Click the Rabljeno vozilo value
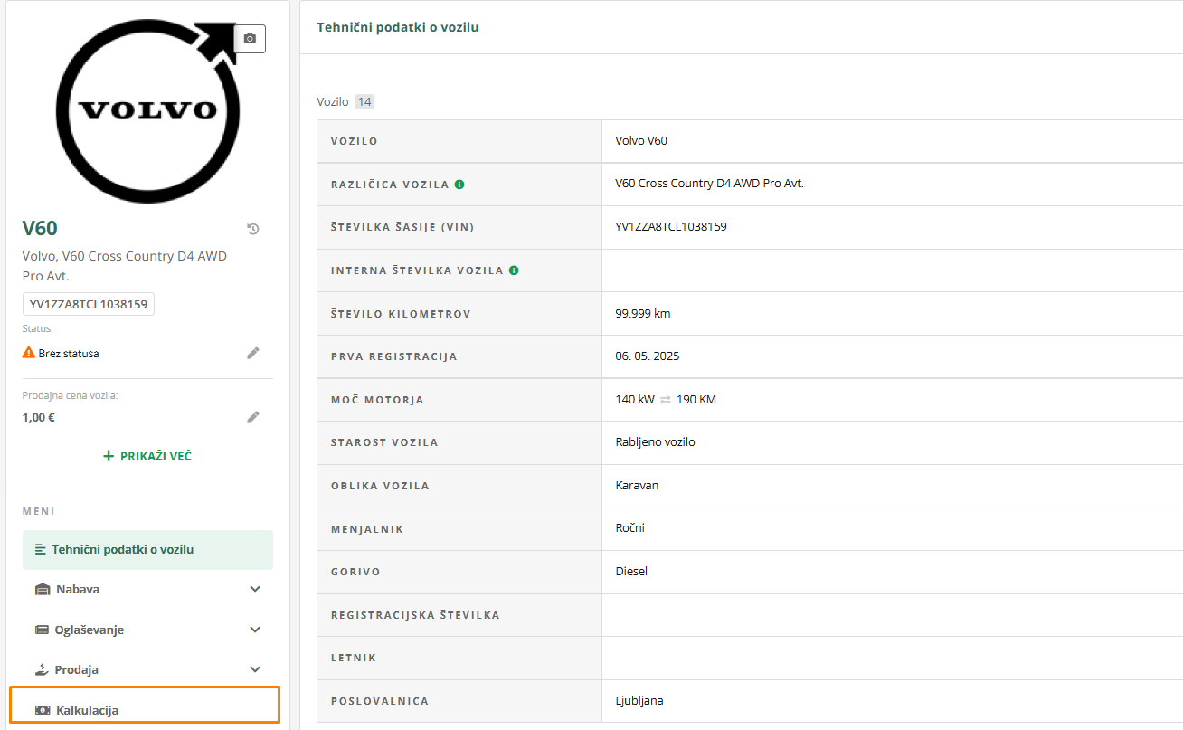The image size is (1183, 730). [x=656, y=442]
